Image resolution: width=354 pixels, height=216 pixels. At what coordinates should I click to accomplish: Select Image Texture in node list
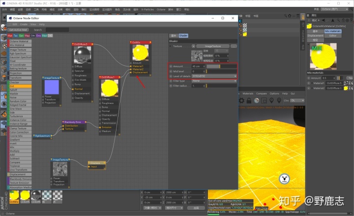tap(20, 50)
